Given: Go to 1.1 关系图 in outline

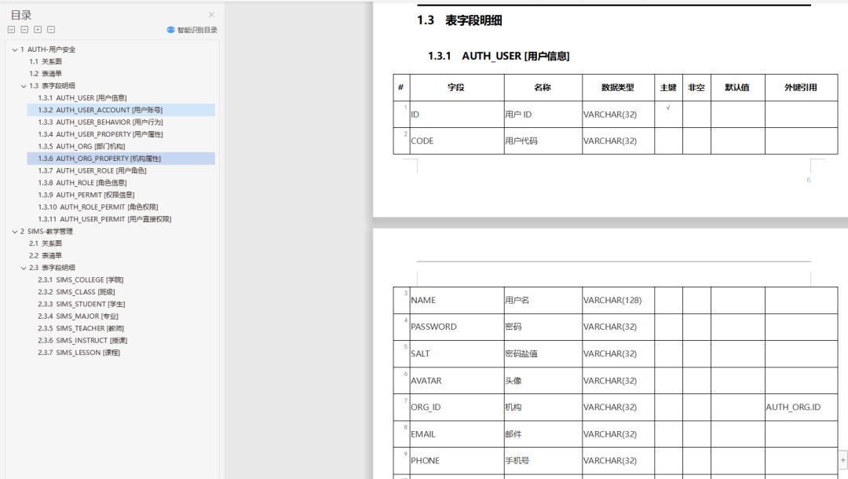Looking at the screenshot, I should pyautogui.click(x=46, y=61).
